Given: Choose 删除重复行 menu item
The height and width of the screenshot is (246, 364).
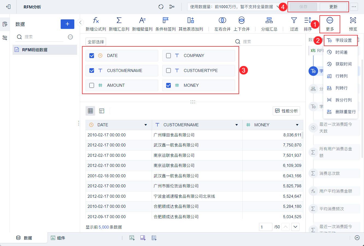Looking at the screenshot, I should (x=340, y=112).
